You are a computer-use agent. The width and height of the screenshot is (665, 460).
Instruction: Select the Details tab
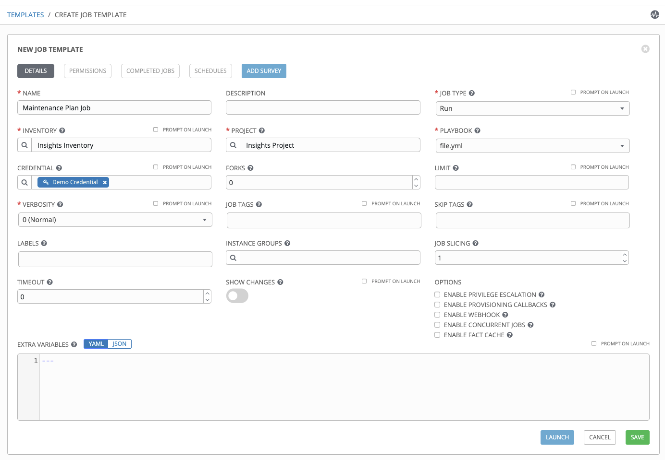(x=36, y=71)
